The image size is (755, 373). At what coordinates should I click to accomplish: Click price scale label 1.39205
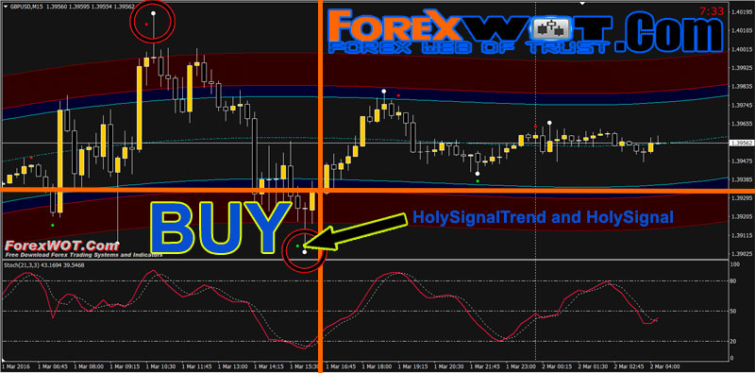click(x=742, y=217)
